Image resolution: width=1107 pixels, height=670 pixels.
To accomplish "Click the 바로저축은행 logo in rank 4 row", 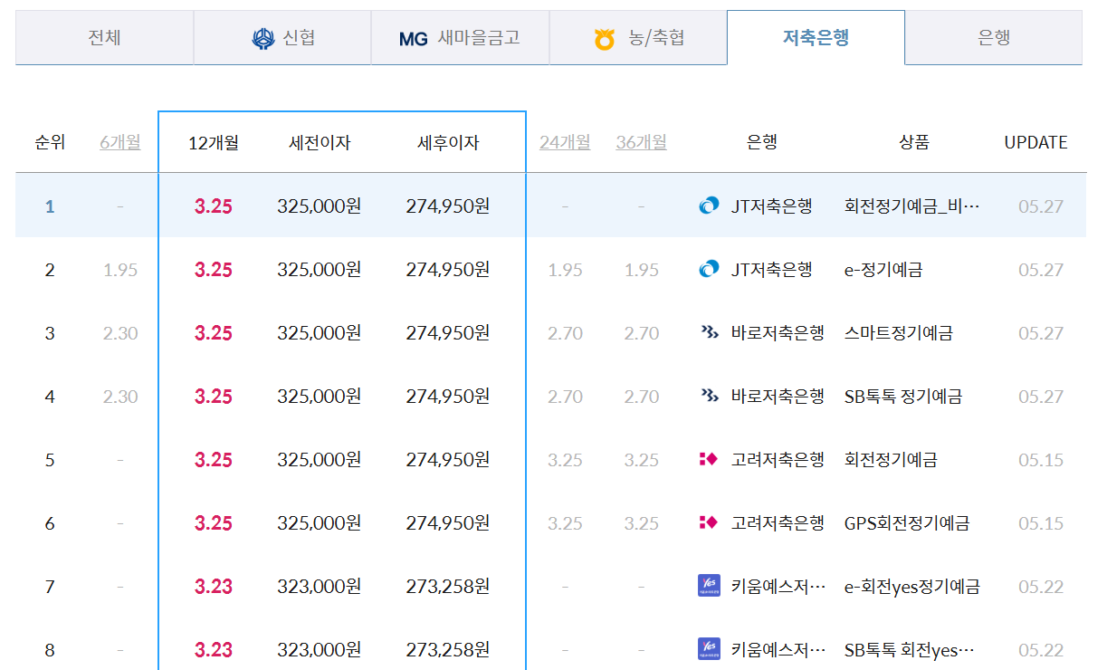I will [710, 397].
